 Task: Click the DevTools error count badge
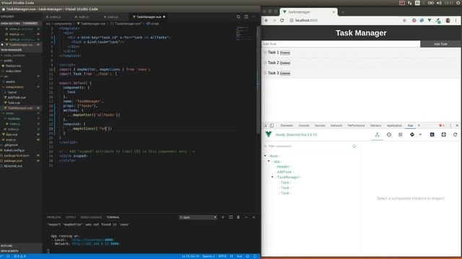click(442, 125)
